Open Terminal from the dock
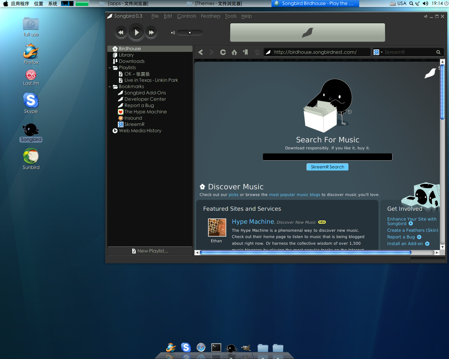 (x=216, y=347)
